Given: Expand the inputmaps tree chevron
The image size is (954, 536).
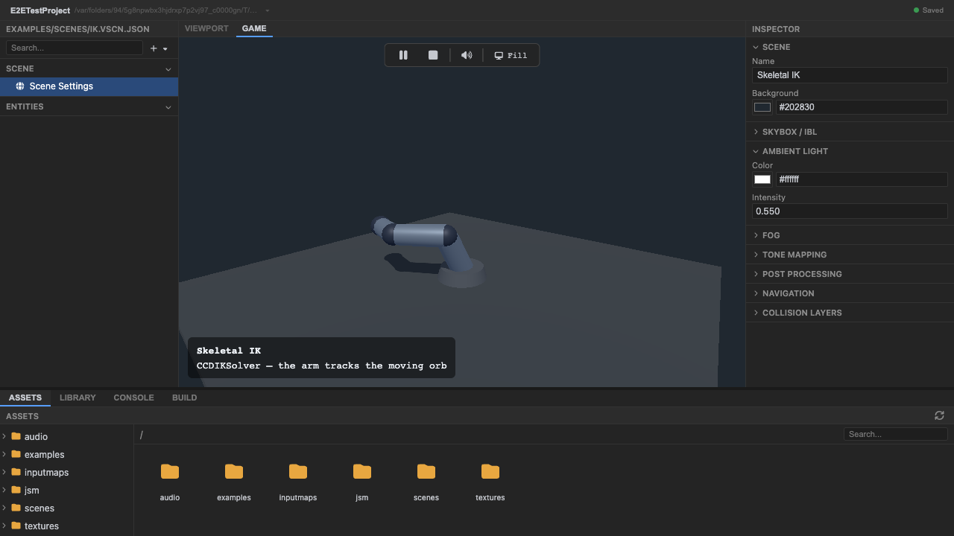Looking at the screenshot, I should coord(4,472).
